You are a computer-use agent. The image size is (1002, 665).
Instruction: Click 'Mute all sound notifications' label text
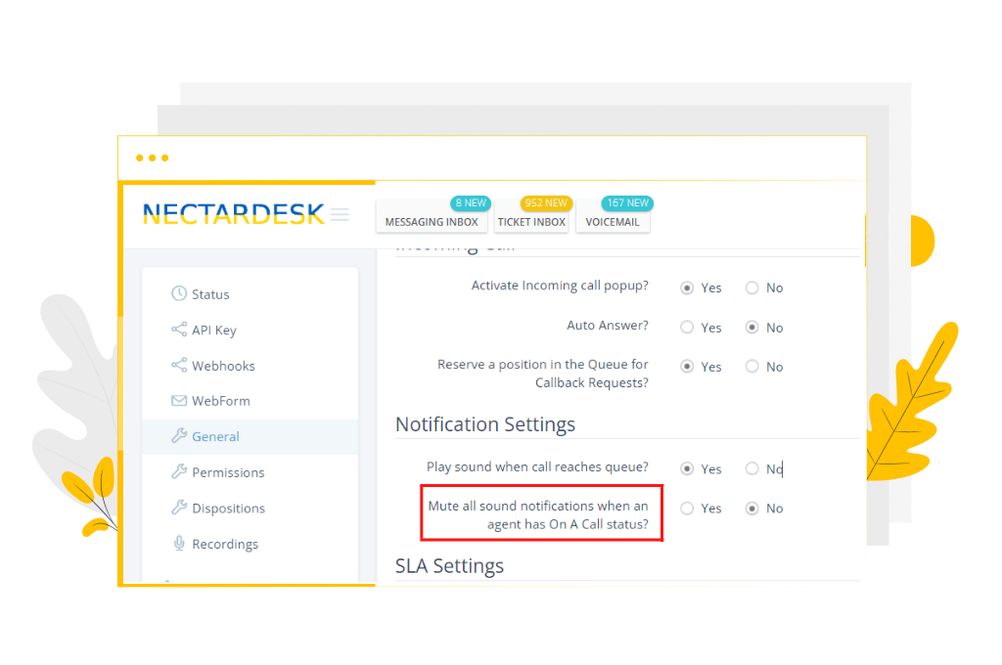point(538,514)
